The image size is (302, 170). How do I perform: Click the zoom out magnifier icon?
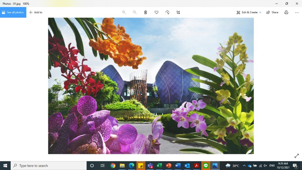pyautogui.click(x=135, y=13)
